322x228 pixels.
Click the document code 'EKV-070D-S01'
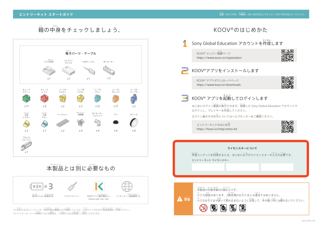coord(309,221)
